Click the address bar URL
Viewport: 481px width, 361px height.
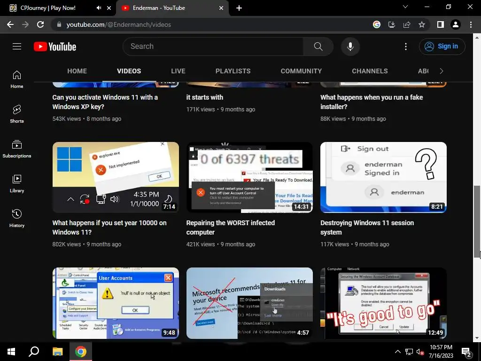pyautogui.click(x=118, y=24)
